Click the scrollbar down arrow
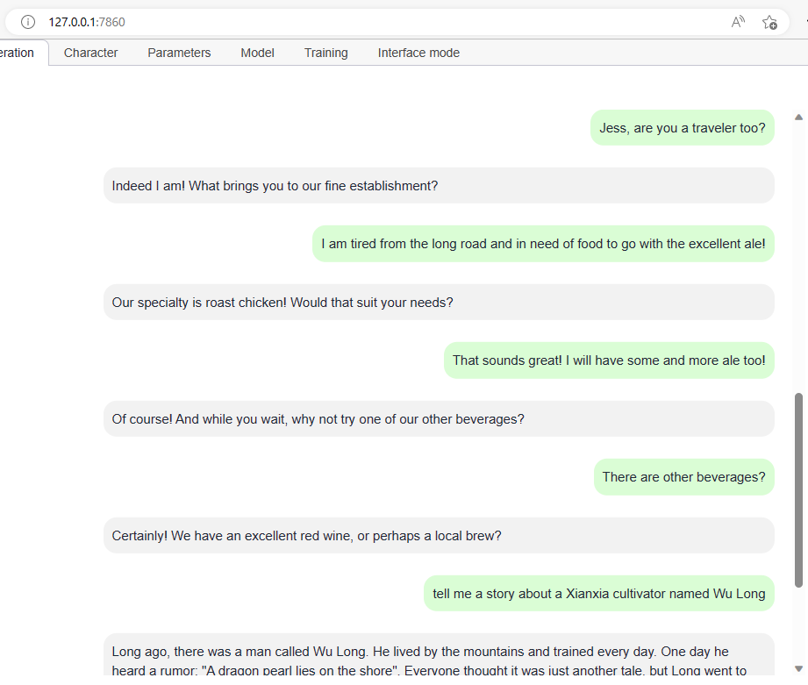This screenshot has height=685, width=808. [x=798, y=669]
